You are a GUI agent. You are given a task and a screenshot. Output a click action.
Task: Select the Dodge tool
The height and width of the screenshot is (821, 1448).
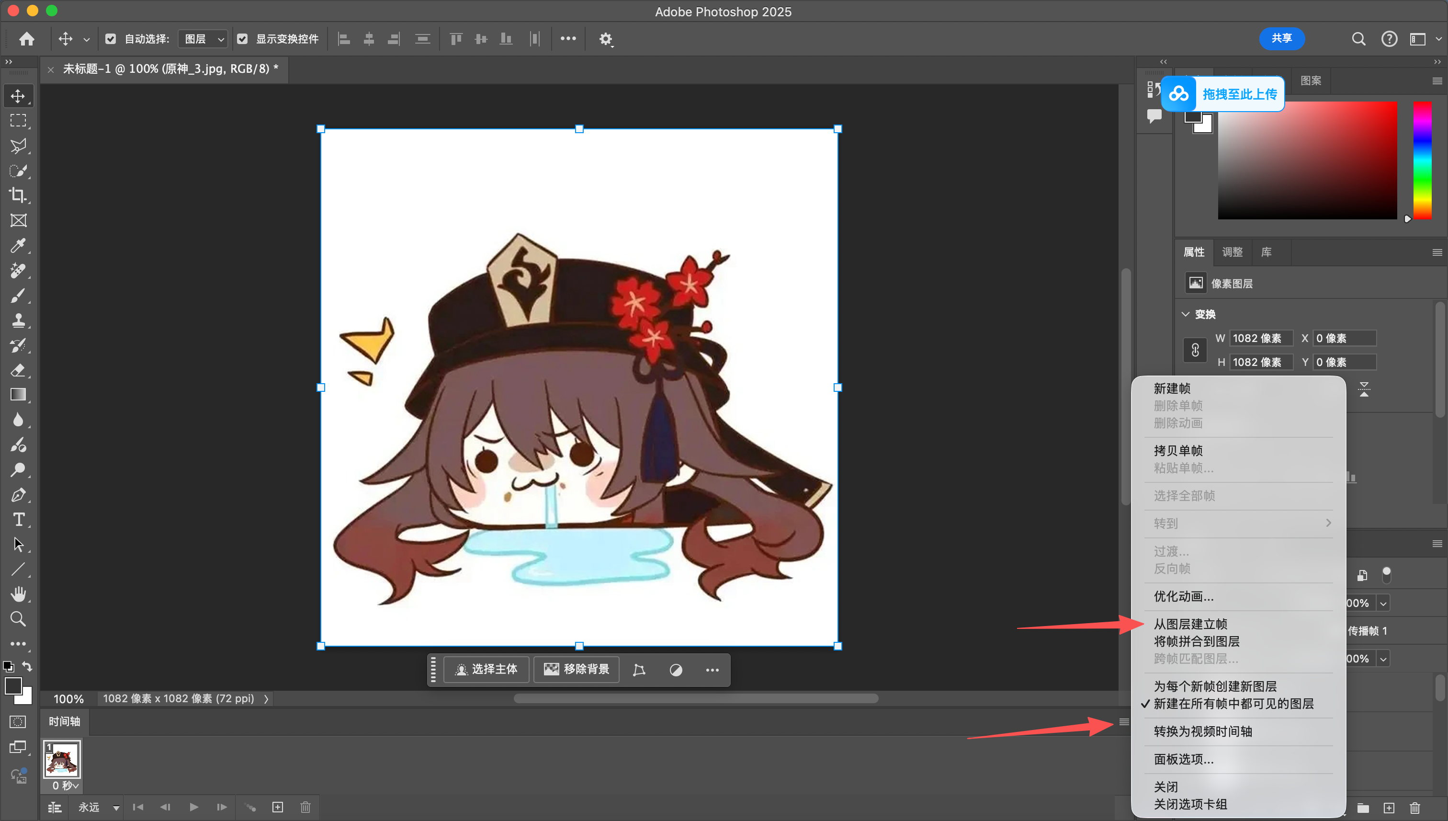18,470
